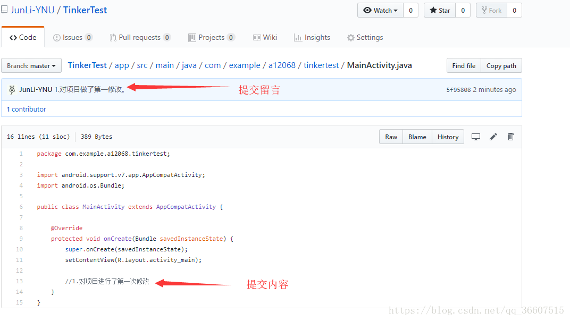Open the a12068 folder in breadcrumb

pyautogui.click(x=282, y=65)
